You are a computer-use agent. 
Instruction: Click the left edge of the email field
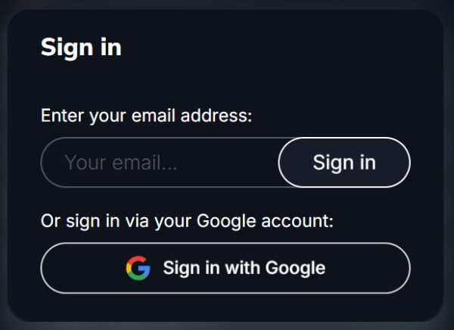(x=51, y=163)
